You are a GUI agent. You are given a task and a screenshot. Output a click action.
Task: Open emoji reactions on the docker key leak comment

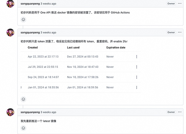pos(23,19)
